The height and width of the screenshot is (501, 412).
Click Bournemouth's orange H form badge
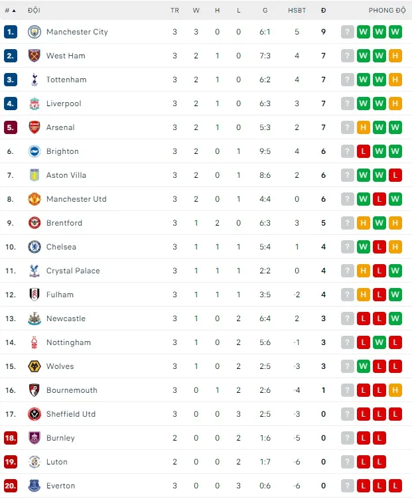click(395, 390)
